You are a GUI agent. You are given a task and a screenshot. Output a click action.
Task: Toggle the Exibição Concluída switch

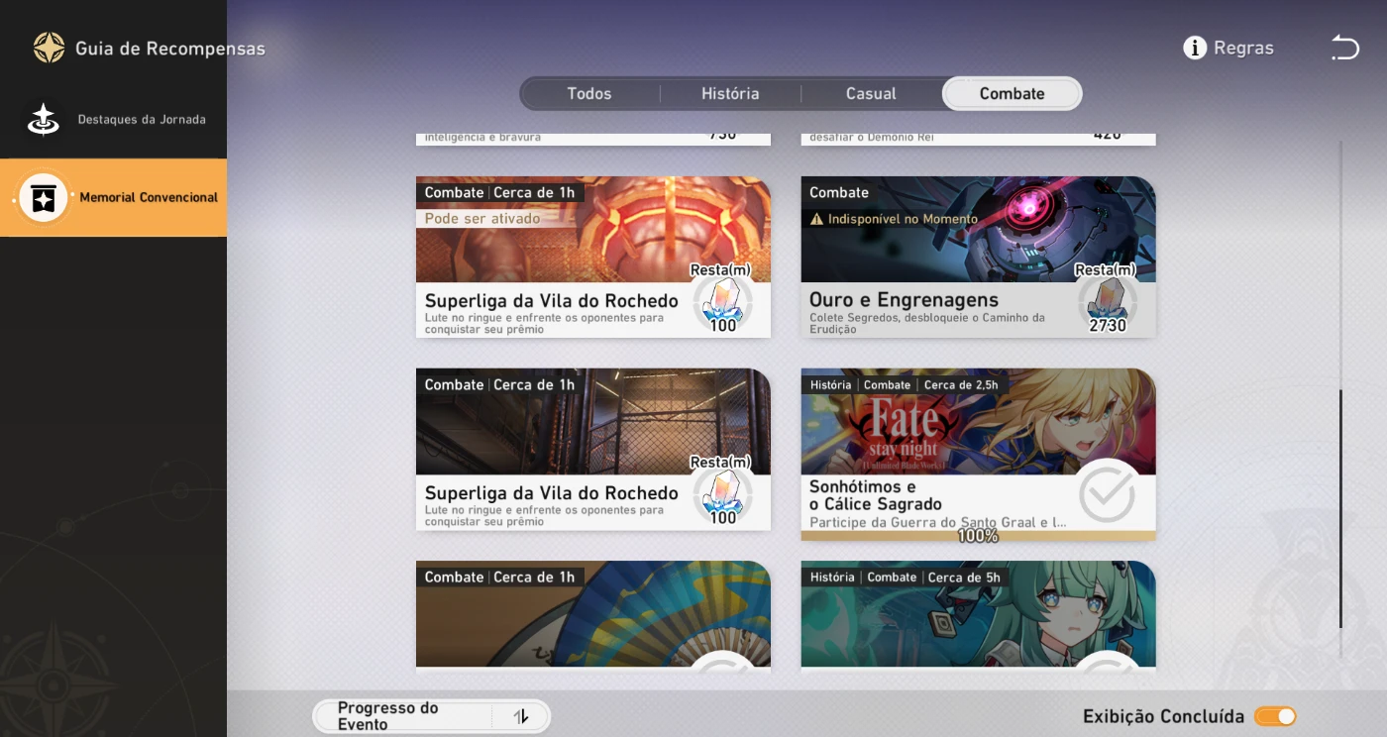point(1275,716)
